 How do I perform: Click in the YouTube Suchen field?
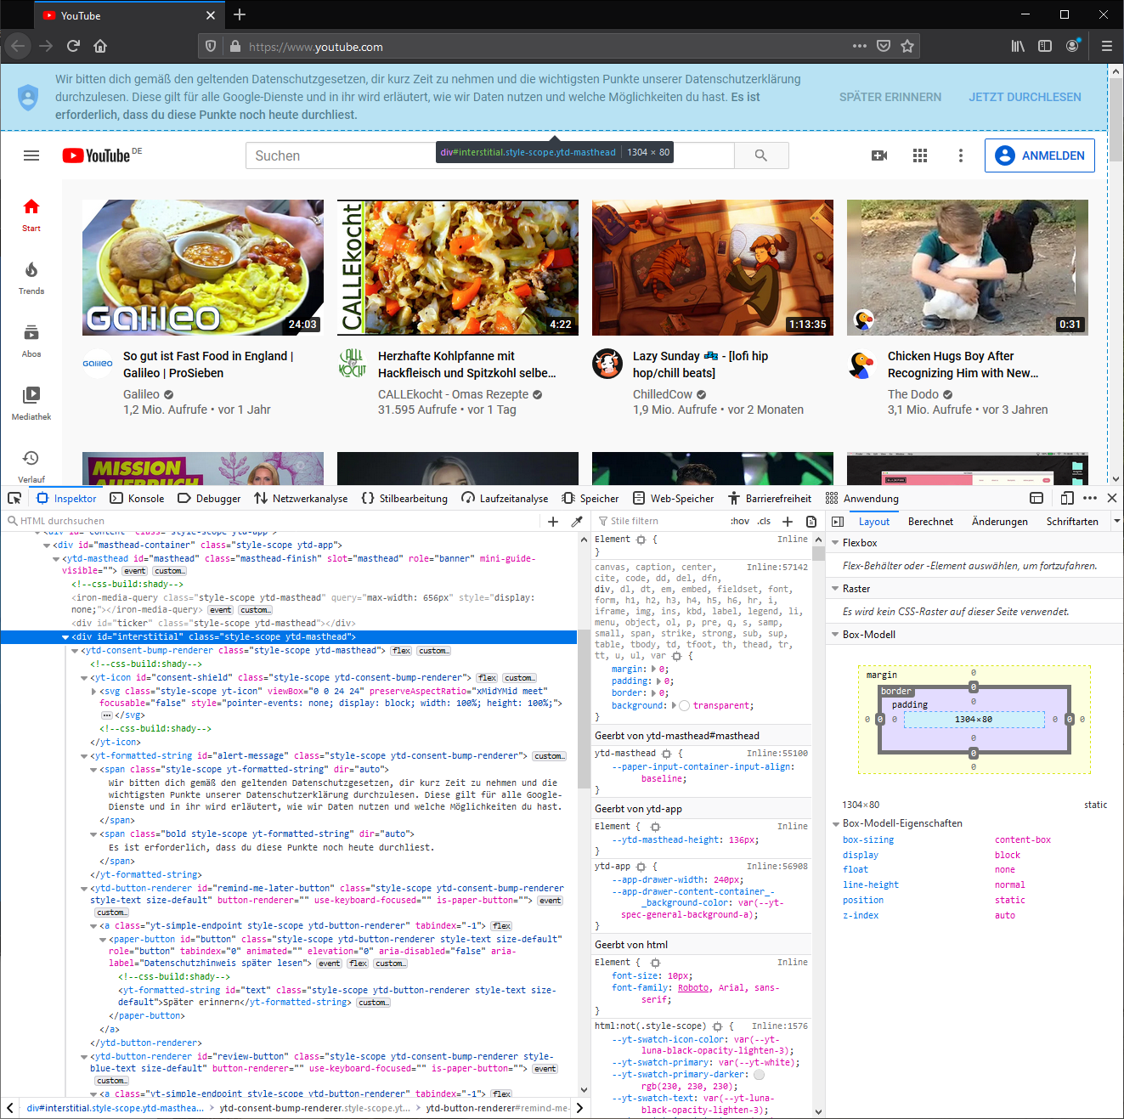(x=489, y=155)
